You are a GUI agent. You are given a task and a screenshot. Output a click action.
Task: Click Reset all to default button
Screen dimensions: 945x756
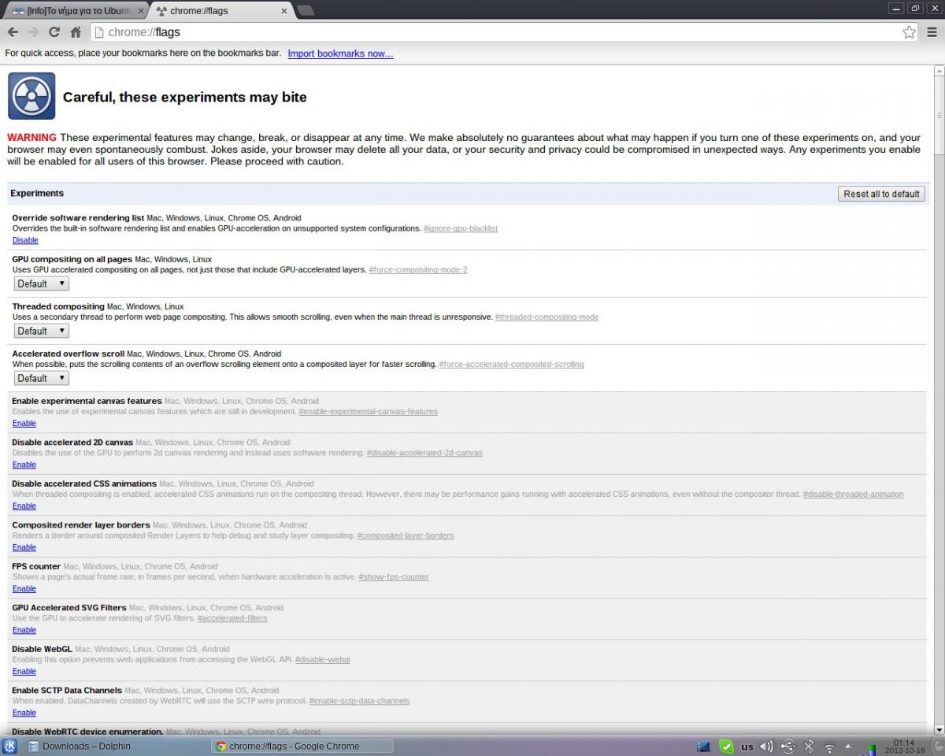(881, 194)
